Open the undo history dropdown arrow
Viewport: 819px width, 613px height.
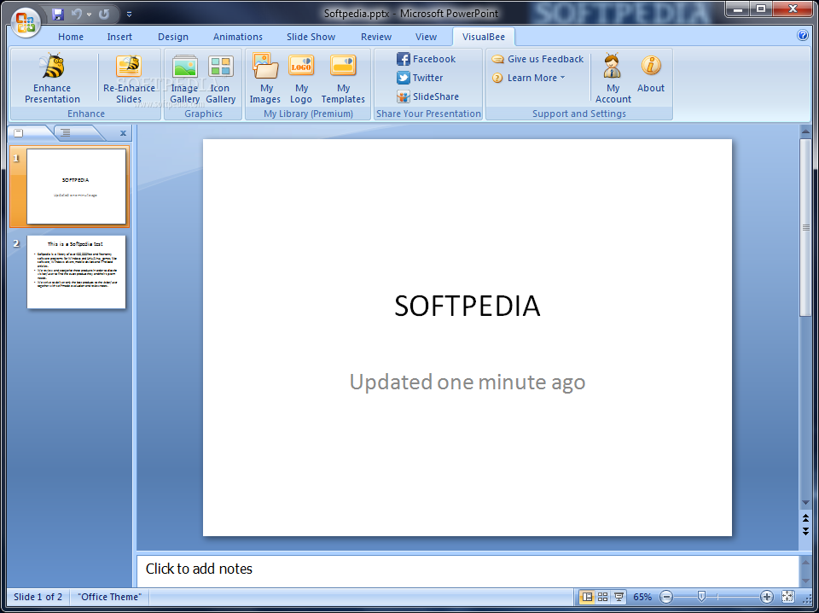[x=89, y=15]
